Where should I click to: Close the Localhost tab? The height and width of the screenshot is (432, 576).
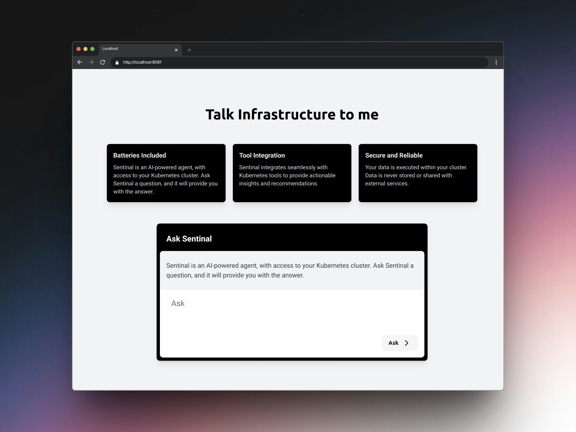click(176, 50)
